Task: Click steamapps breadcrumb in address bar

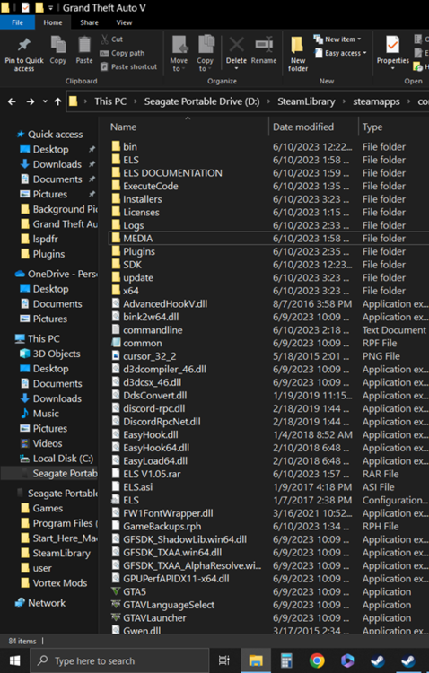Action: click(x=376, y=101)
